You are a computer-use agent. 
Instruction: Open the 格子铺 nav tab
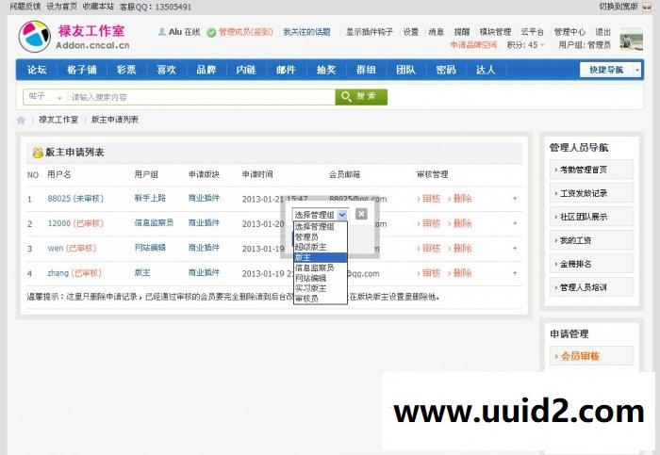click(x=82, y=70)
